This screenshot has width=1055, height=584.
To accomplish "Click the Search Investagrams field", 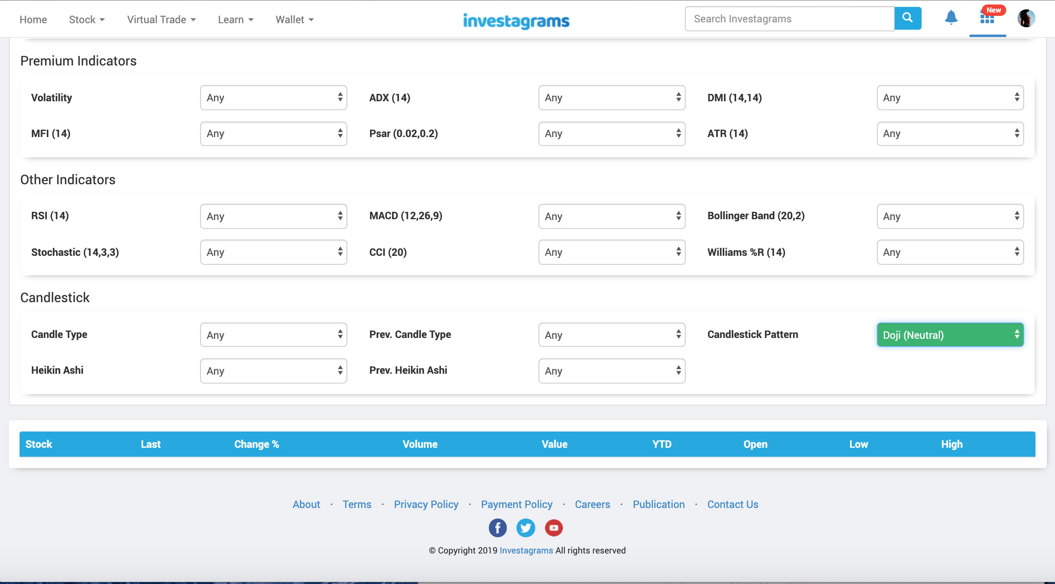I will click(789, 18).
